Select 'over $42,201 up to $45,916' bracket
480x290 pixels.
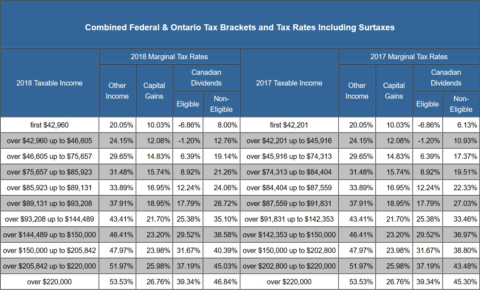click(289, 140)
